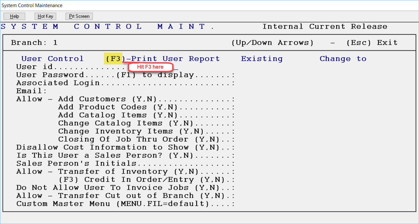
Task: Click the Change to column header
Action: pos(343,58)
